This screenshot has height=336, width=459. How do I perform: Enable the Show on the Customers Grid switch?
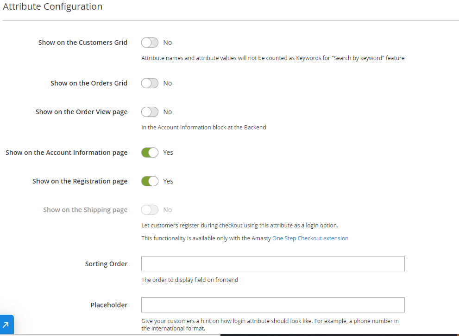150,43
